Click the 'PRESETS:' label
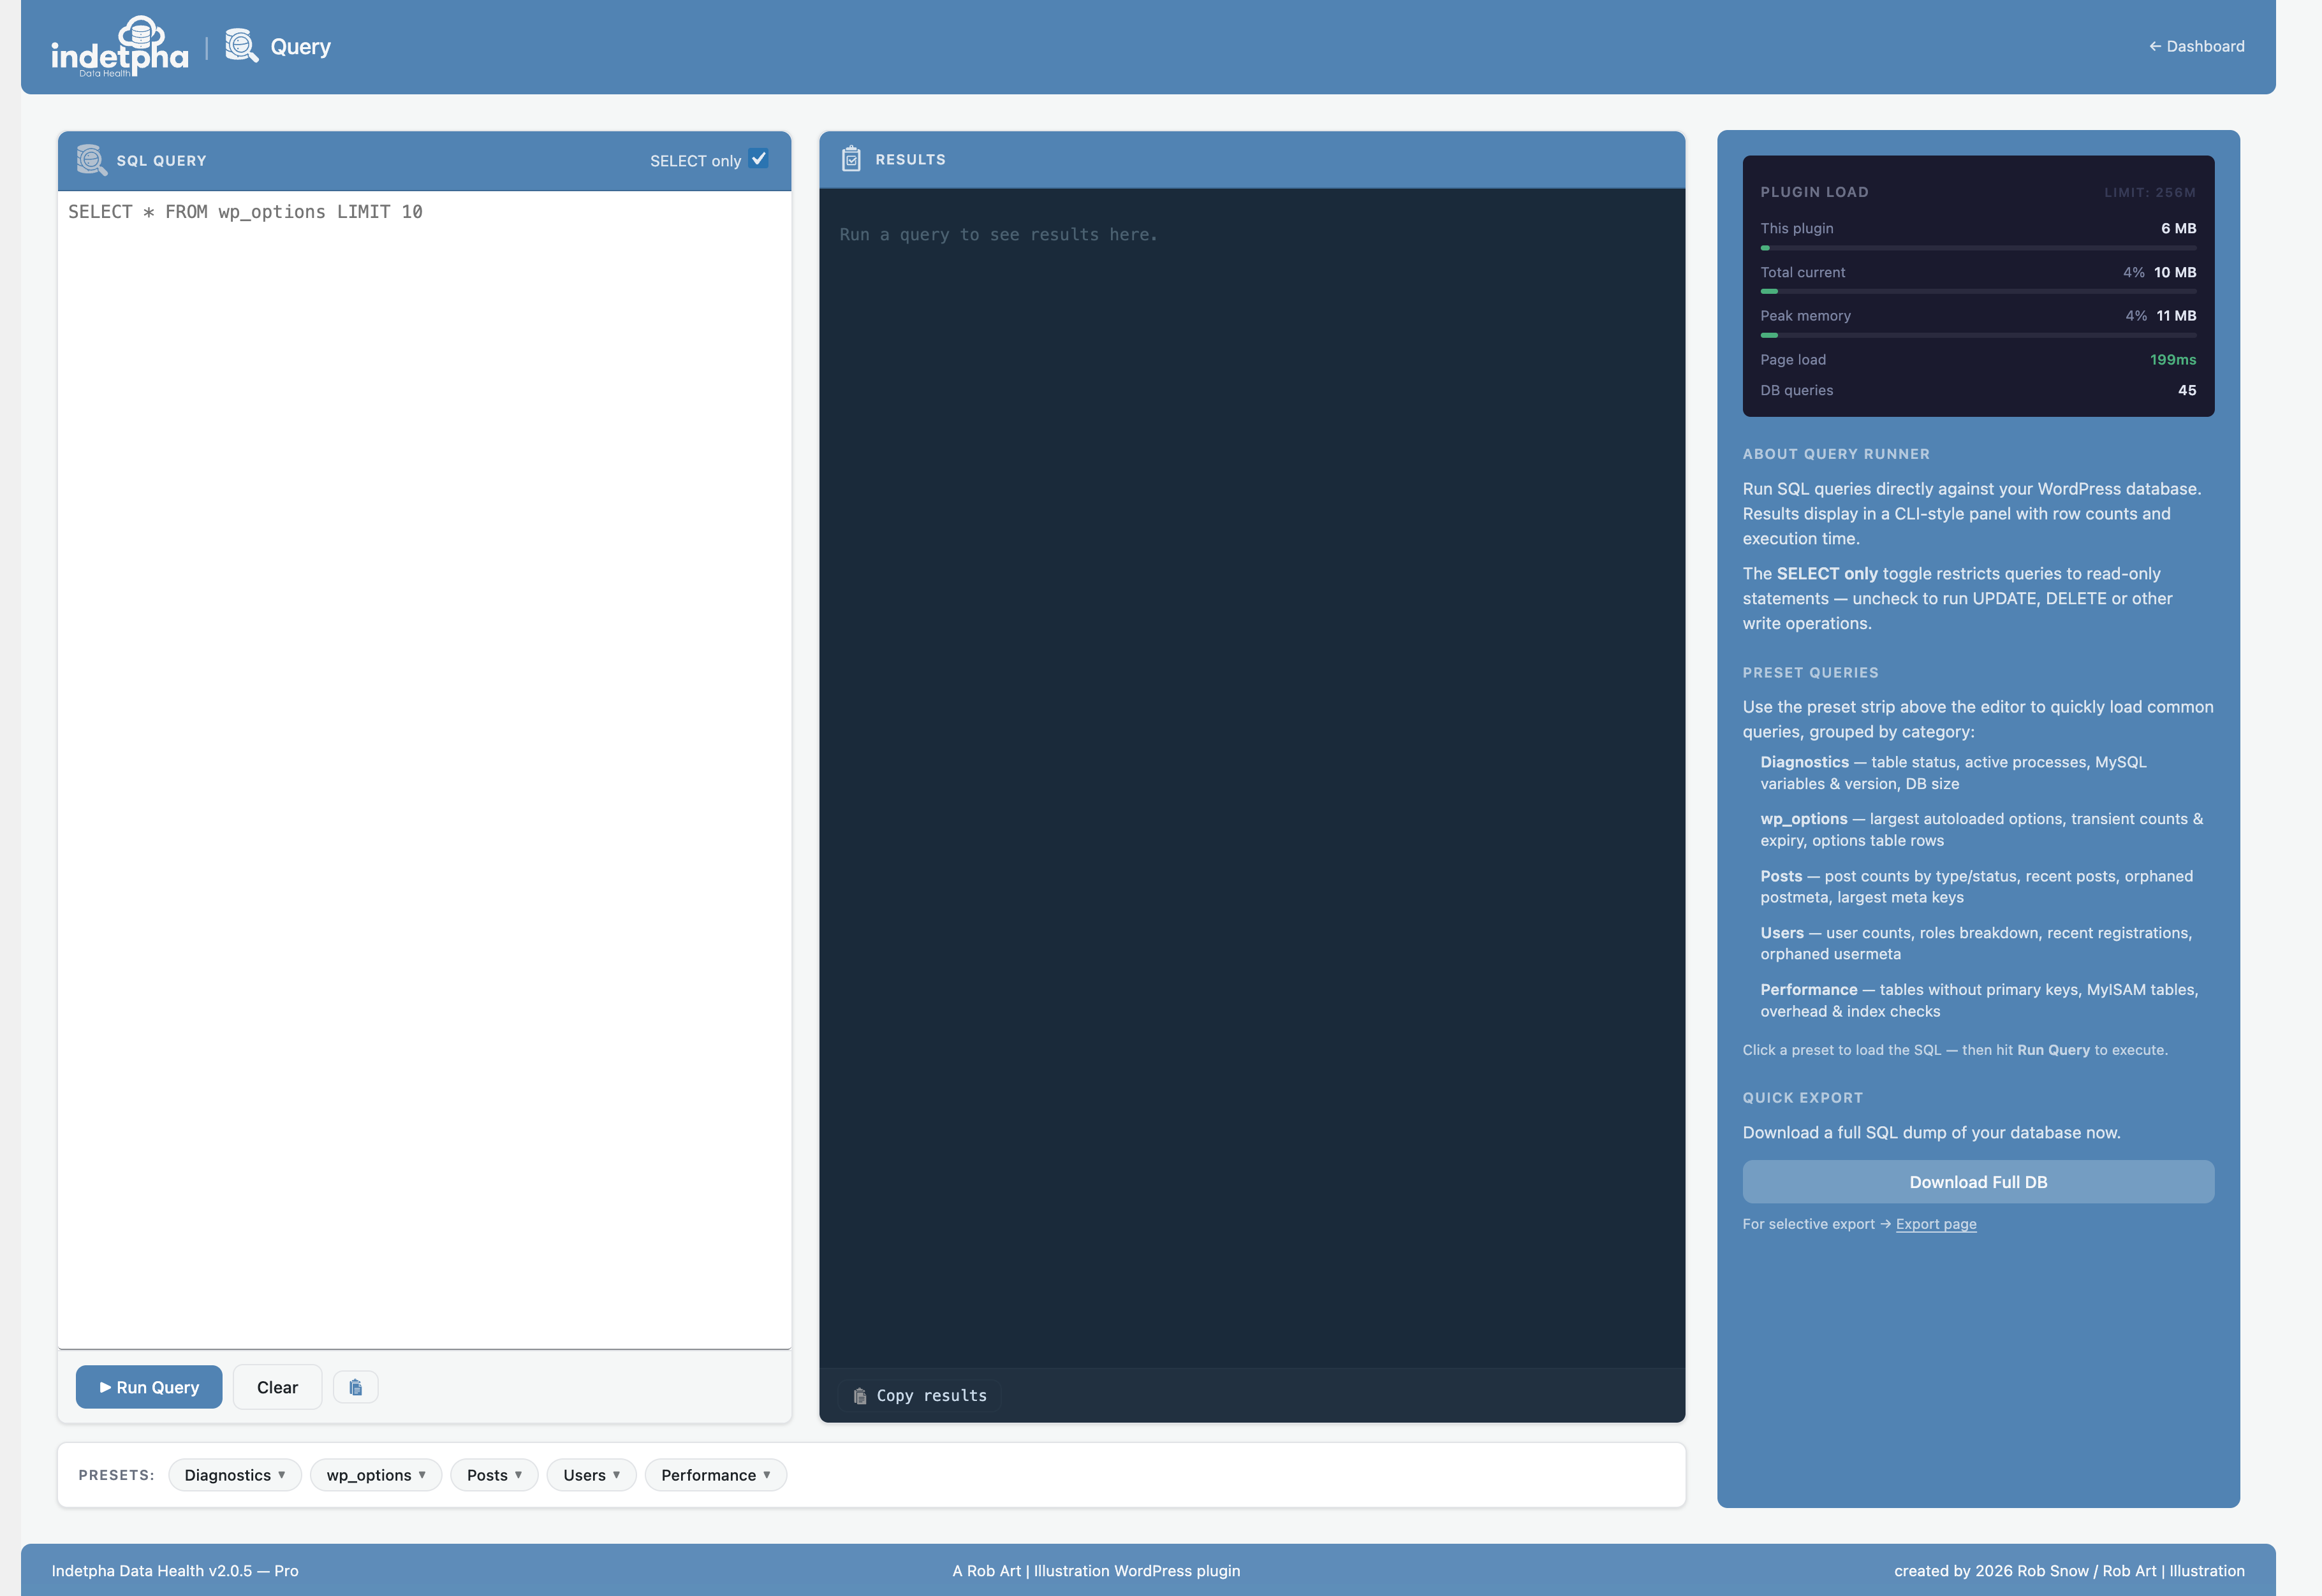This screenshot has width=2322, height=1596. click(116, 1475)
